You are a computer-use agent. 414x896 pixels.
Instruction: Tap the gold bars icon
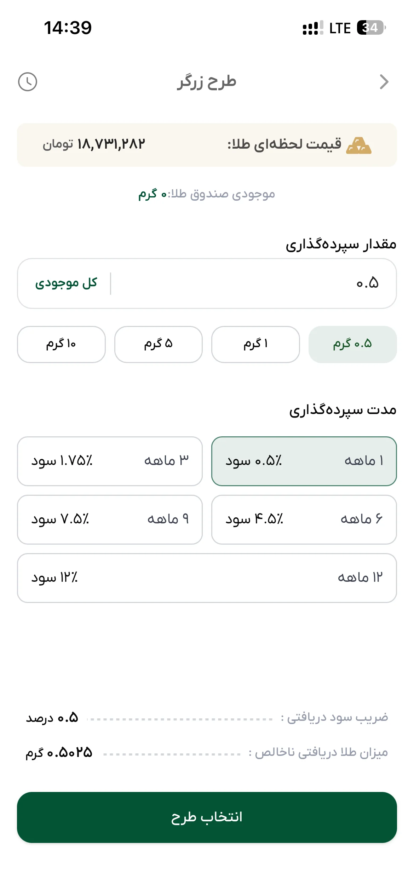click(359, 145)
